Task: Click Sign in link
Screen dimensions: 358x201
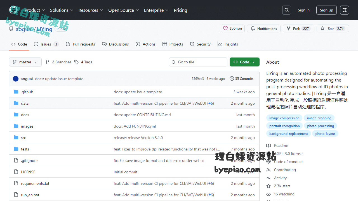Action: (x=303, y=10)
